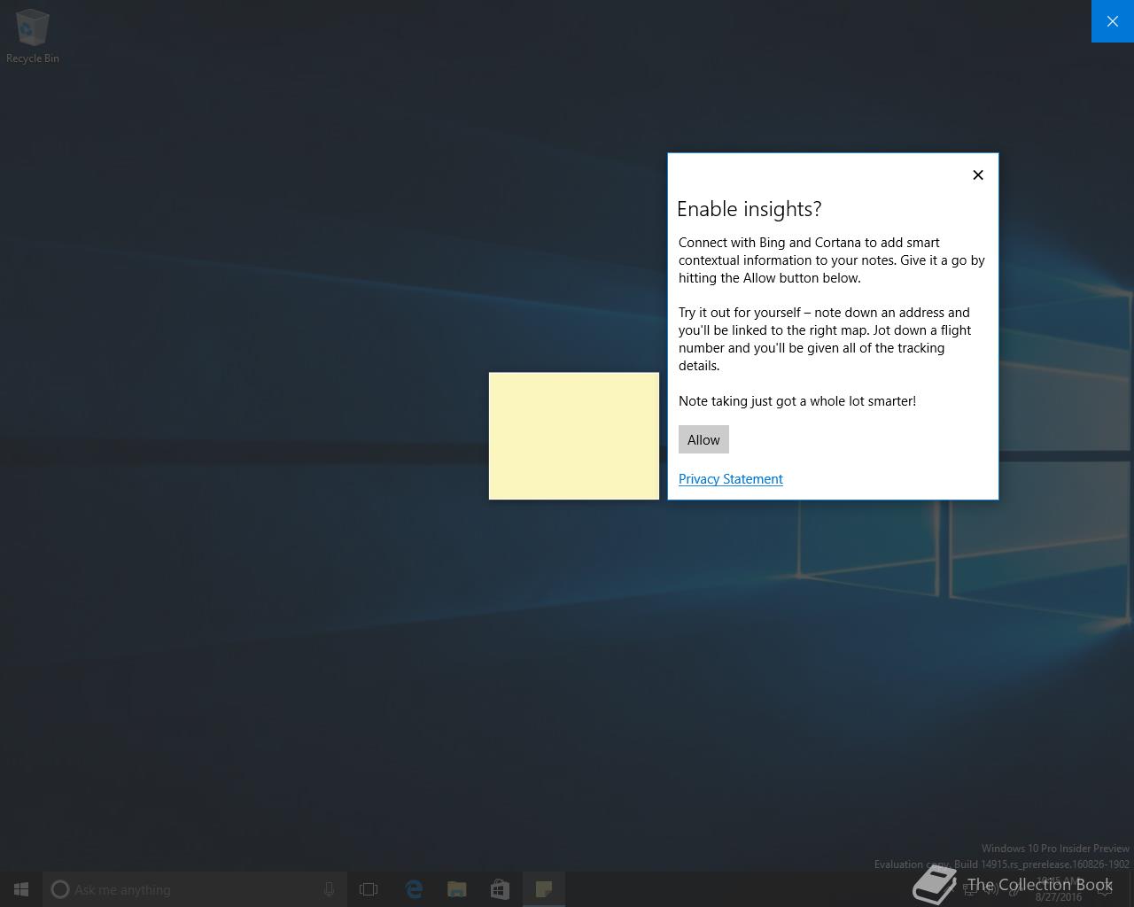Click the Sticky Notes taskbar icon

544,889
